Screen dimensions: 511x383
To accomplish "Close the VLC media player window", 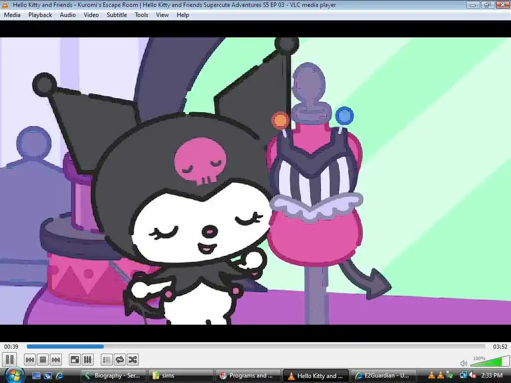I will tap(503, 4).
